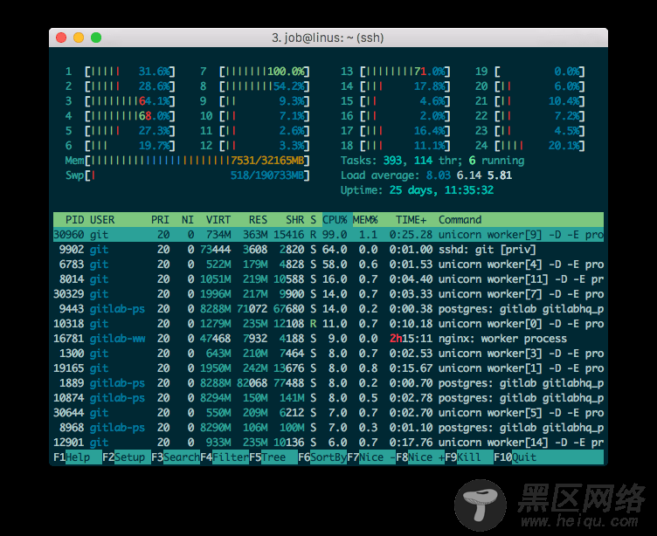This screenshot has width=657, height=536.
Task: Open F6 SortBy menu in footer
Action: pyautogui.click(x=322, y=457)
